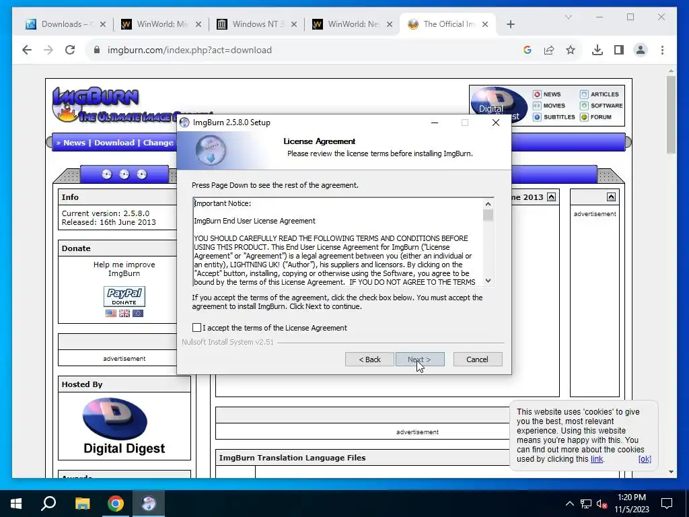Click scroll down arrow in license text box
Viewport: 689px width, 517px height.
488,281
